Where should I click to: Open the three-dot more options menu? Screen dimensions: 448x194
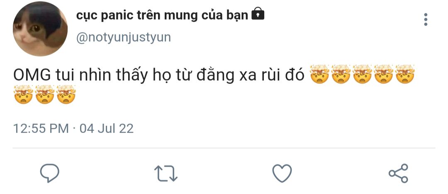tap(426, 20)
